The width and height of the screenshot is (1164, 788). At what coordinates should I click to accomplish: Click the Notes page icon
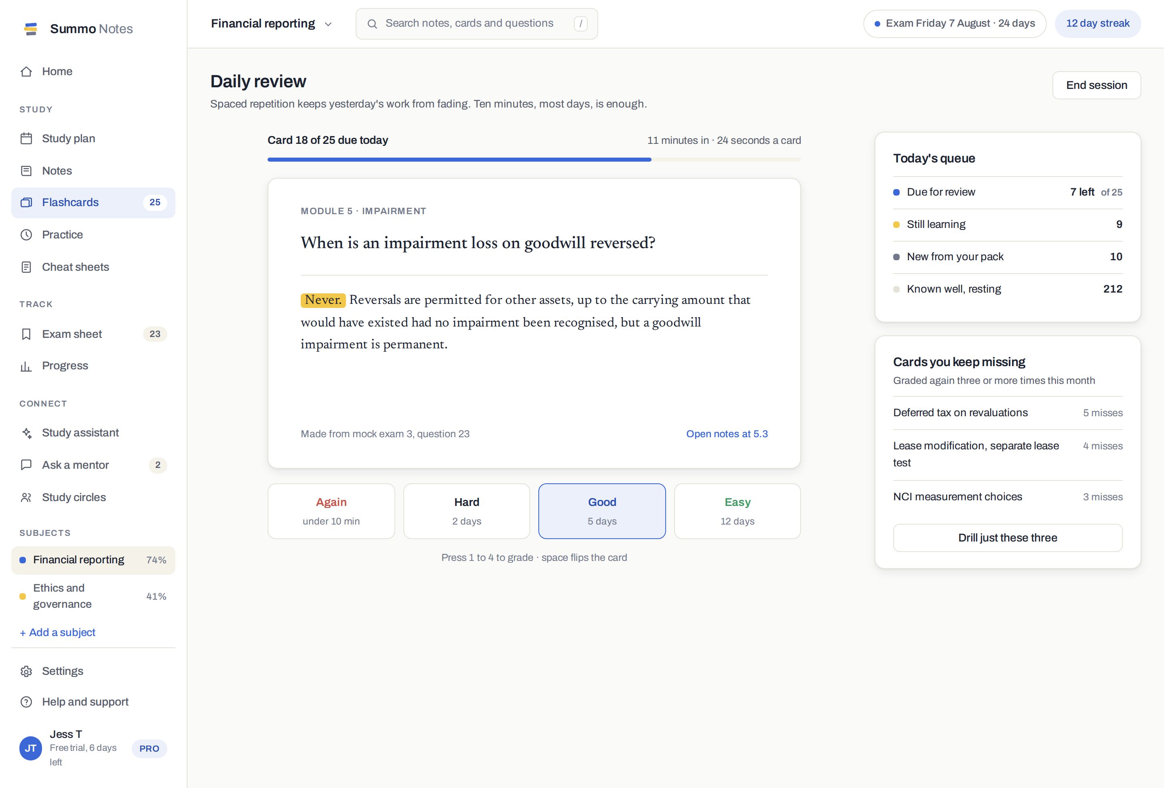pos(27,171)
